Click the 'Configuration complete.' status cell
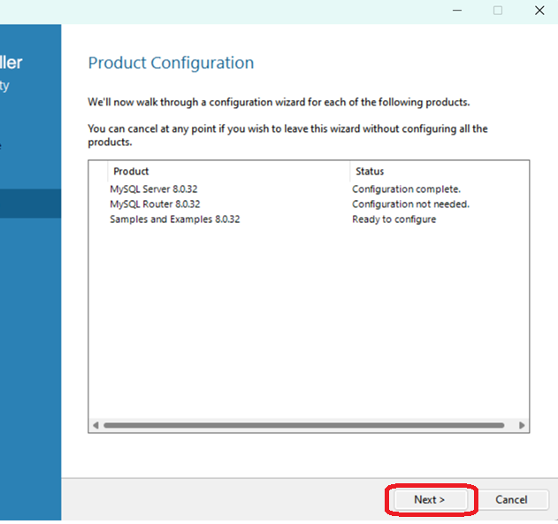Screen dimensions: 558x524 pos(407,189)
